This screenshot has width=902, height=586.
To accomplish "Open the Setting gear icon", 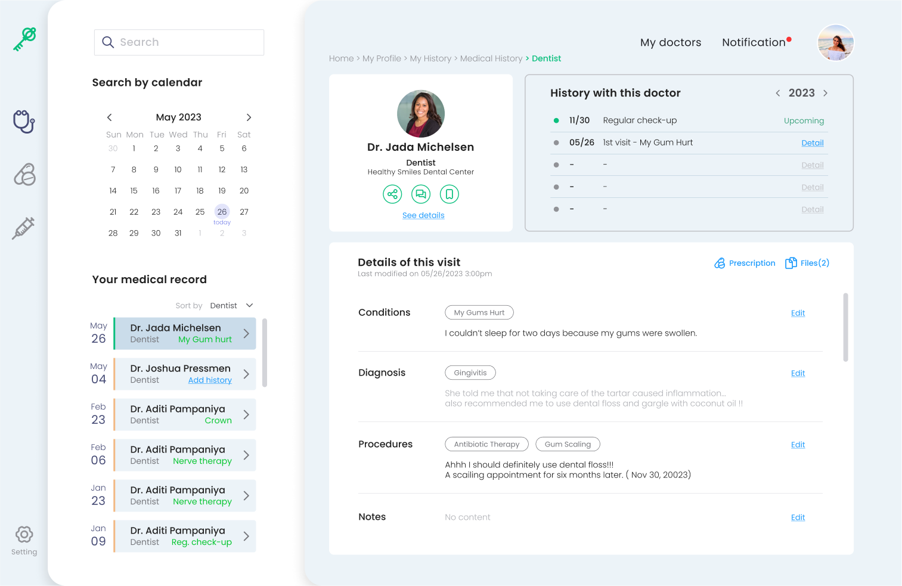I will pyautogui.click(x=24, y=535).
